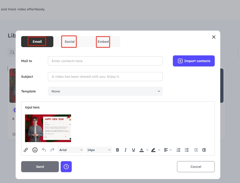
Task: Open the Arial font family dropdown
Action: pyautogui.click(x=71, y=150)
